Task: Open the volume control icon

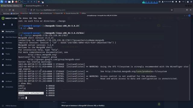Action: (173, 2)
